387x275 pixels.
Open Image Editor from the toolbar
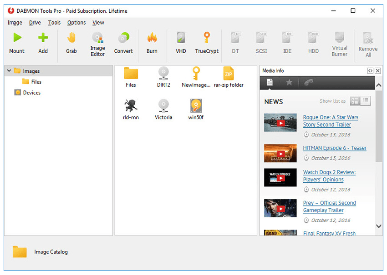click(x=97, y=38)
